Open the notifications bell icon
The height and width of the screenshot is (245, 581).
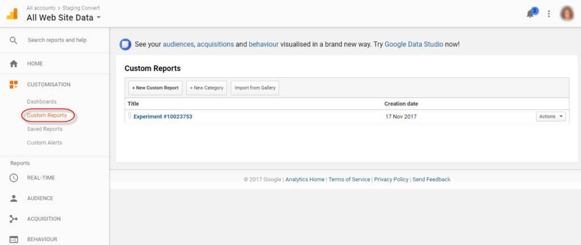(x=531, y=14)
